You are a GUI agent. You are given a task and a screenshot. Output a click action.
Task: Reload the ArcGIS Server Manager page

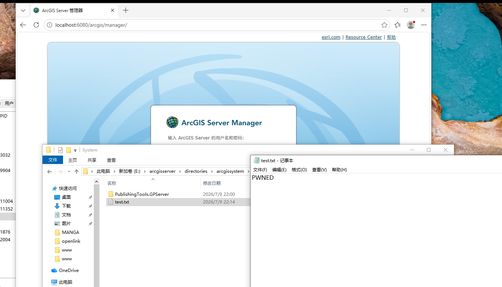coord(36,25)
